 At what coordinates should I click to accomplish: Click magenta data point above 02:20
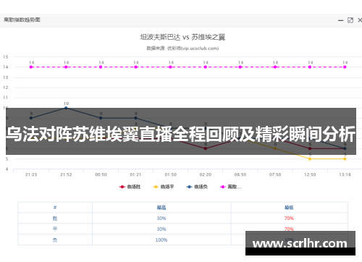point(206,67)
